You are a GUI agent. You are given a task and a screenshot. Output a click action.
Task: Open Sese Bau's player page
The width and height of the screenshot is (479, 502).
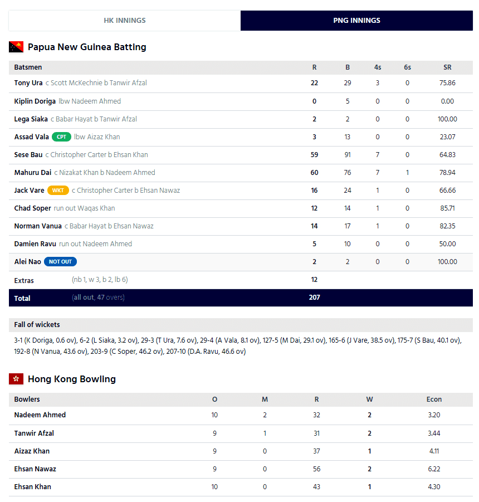point(28,155)
